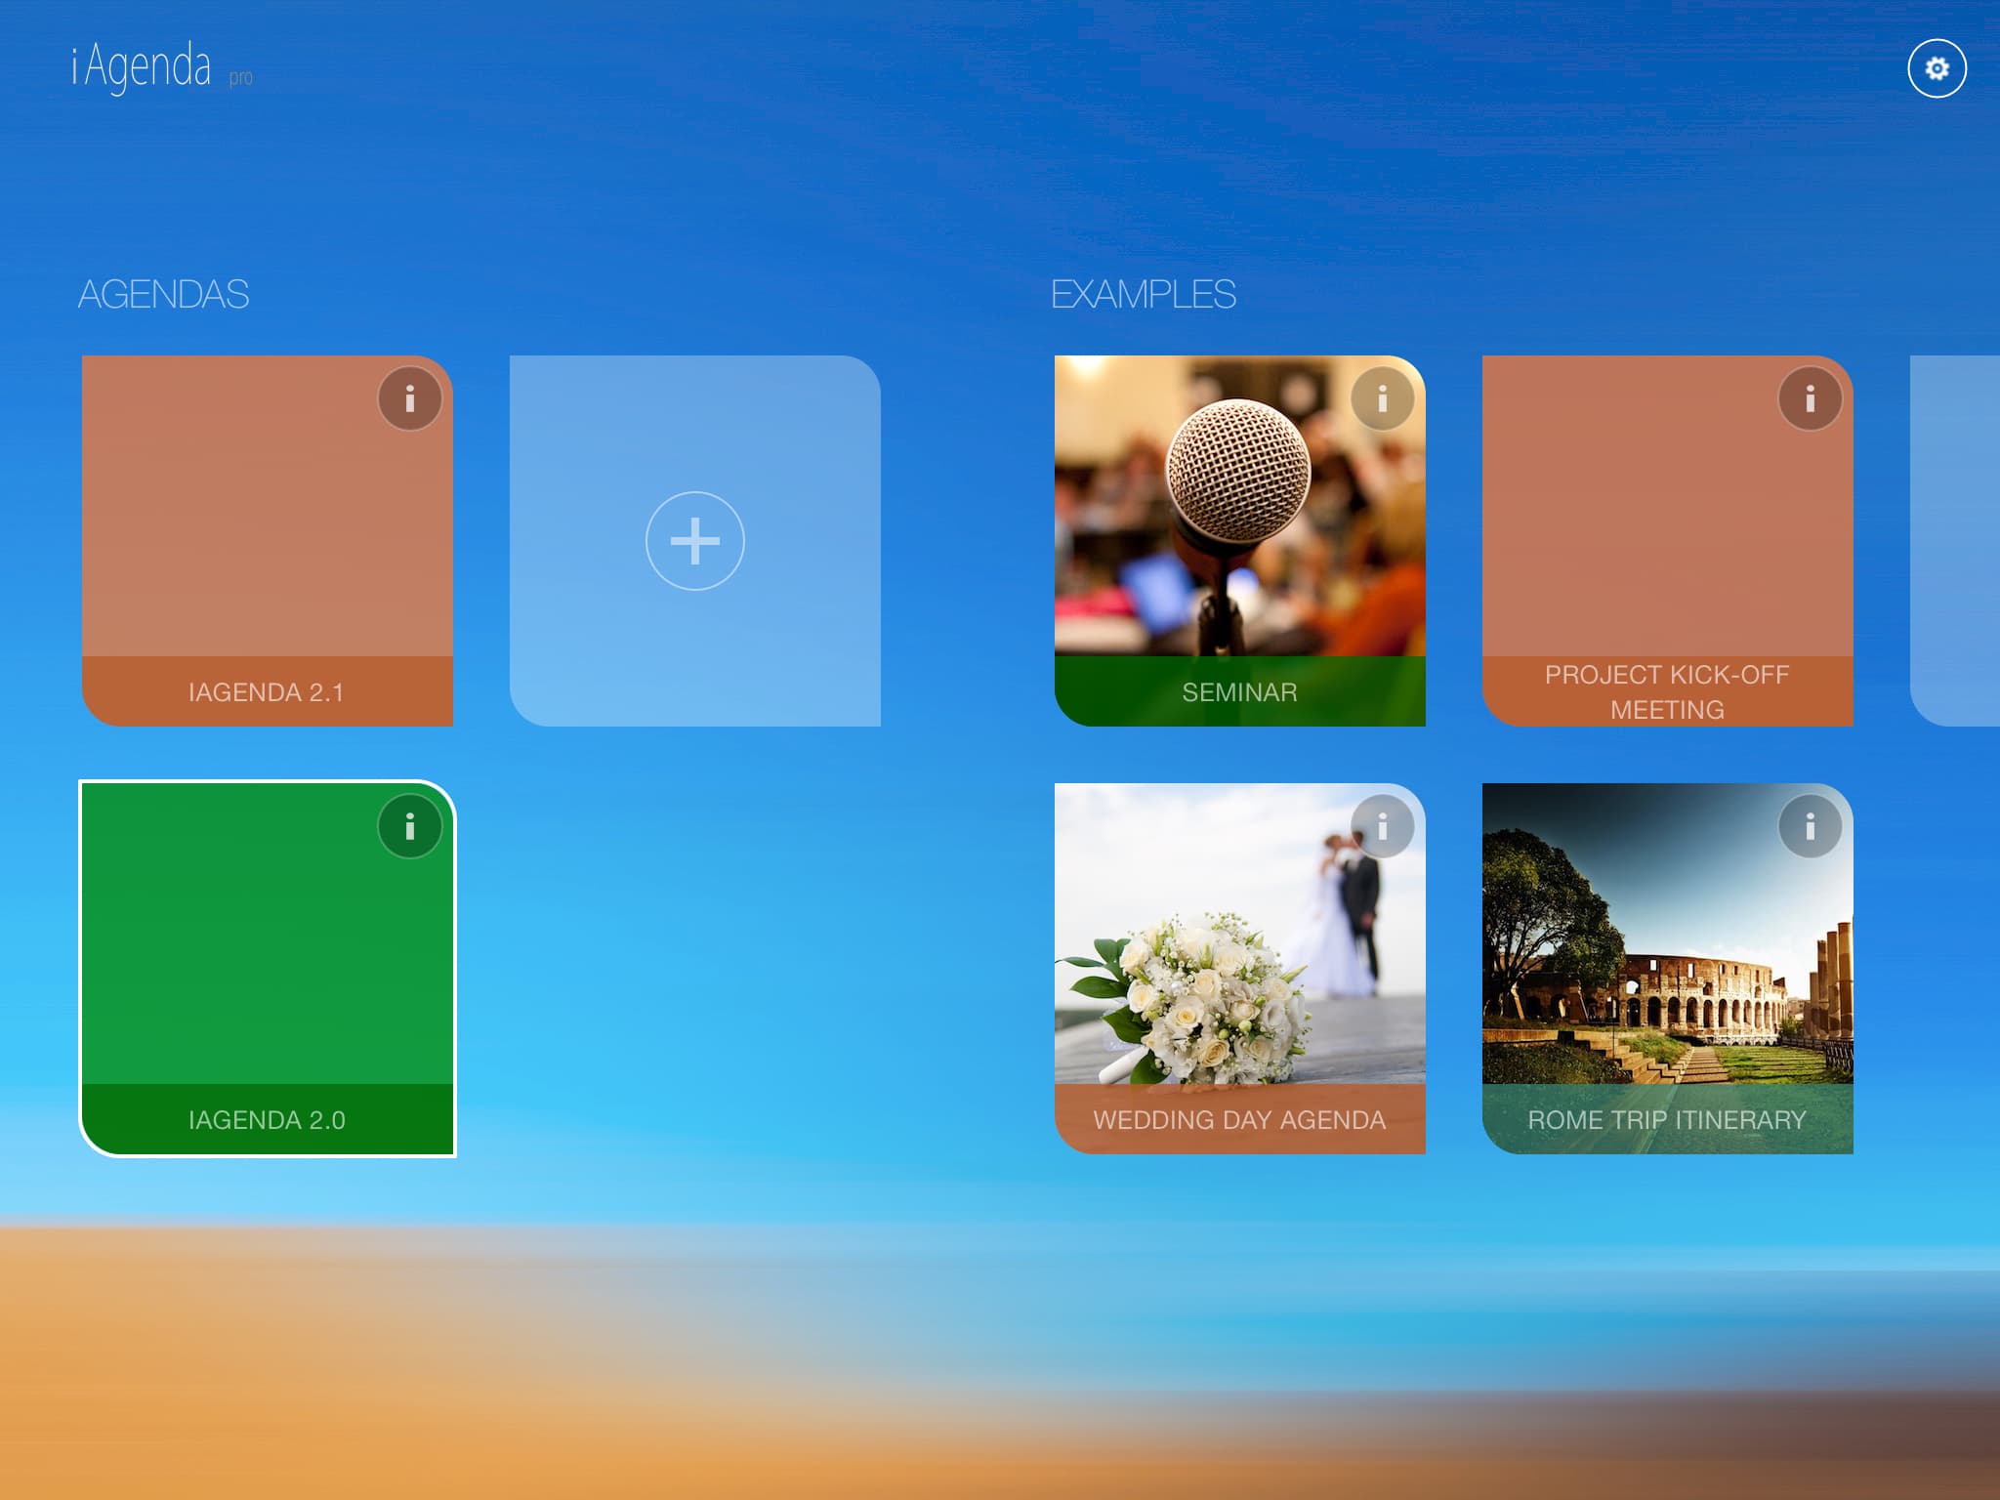Tap info icon on IAGENDA 2.0 tile
2000x1500 pixels.
(x=409, y=826)
